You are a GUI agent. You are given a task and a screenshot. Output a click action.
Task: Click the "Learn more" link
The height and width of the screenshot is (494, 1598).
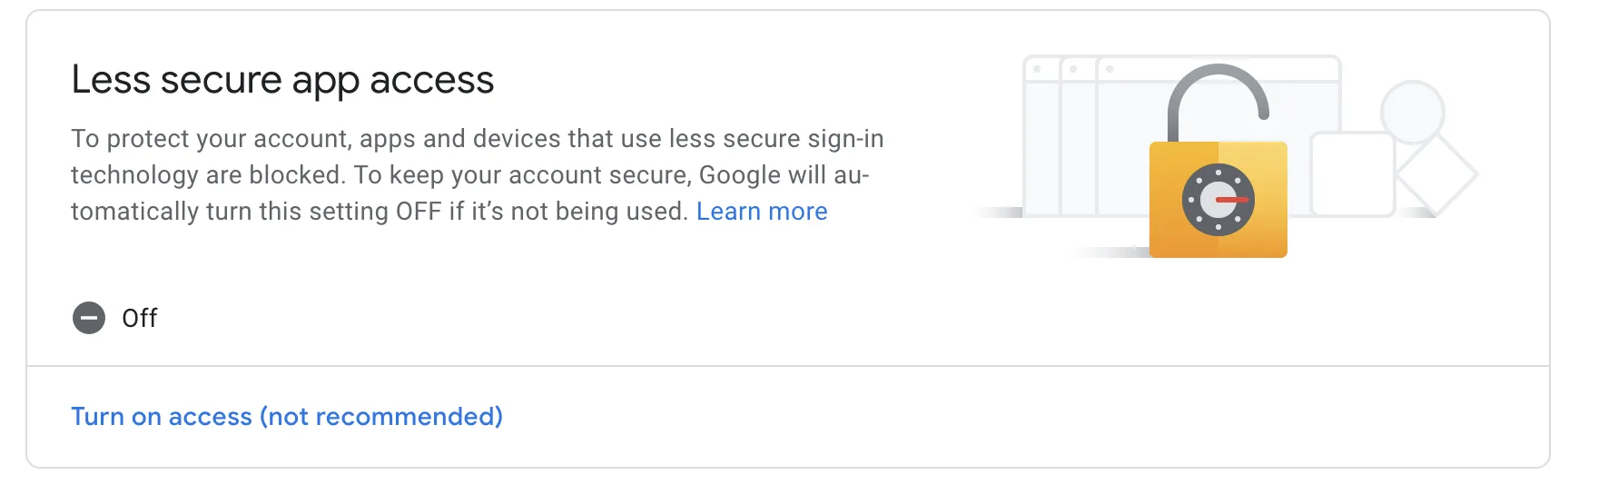[761, 212]
